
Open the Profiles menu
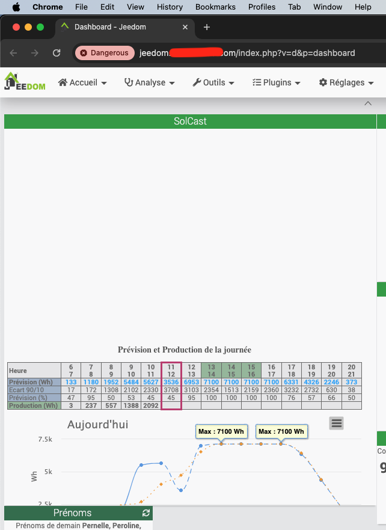click(262, 7)
